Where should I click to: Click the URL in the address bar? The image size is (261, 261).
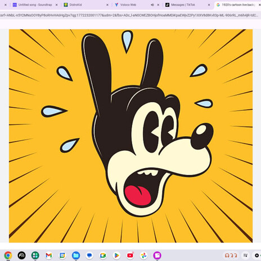129,15
